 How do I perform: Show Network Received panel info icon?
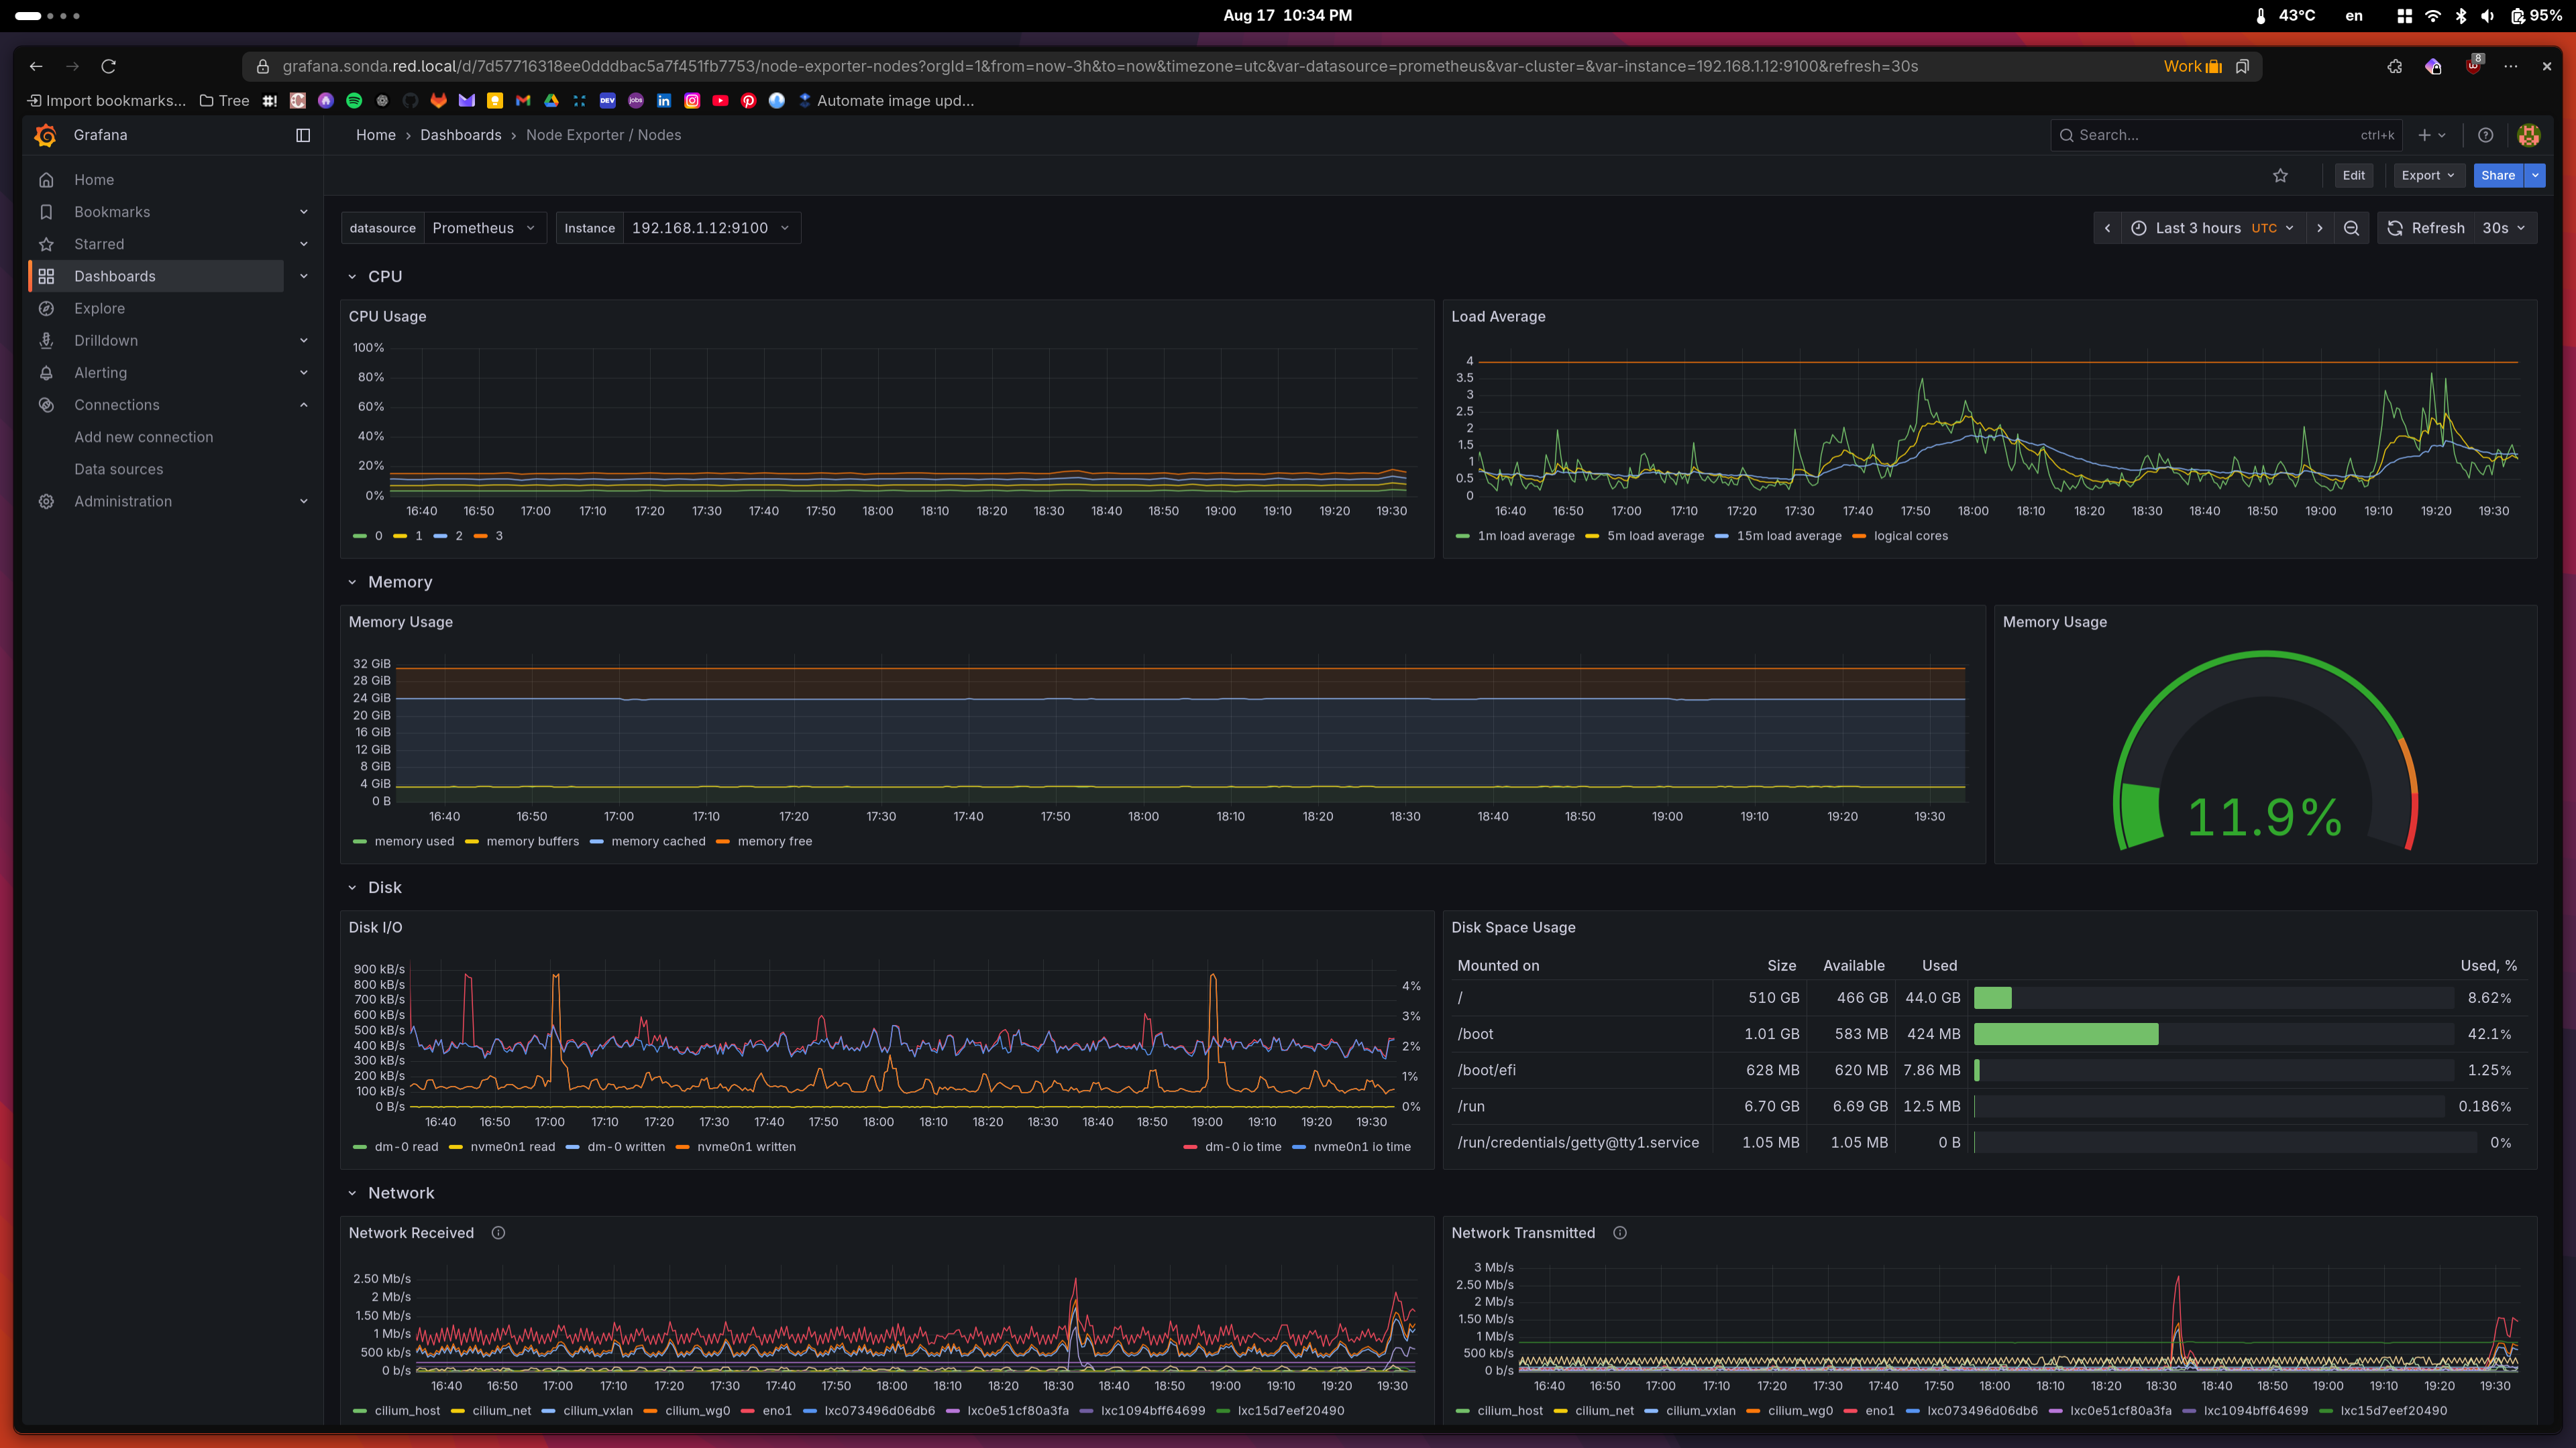click(x=498, y=1232)
